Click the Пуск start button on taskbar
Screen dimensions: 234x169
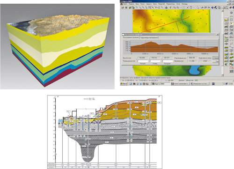pos(124,84)
